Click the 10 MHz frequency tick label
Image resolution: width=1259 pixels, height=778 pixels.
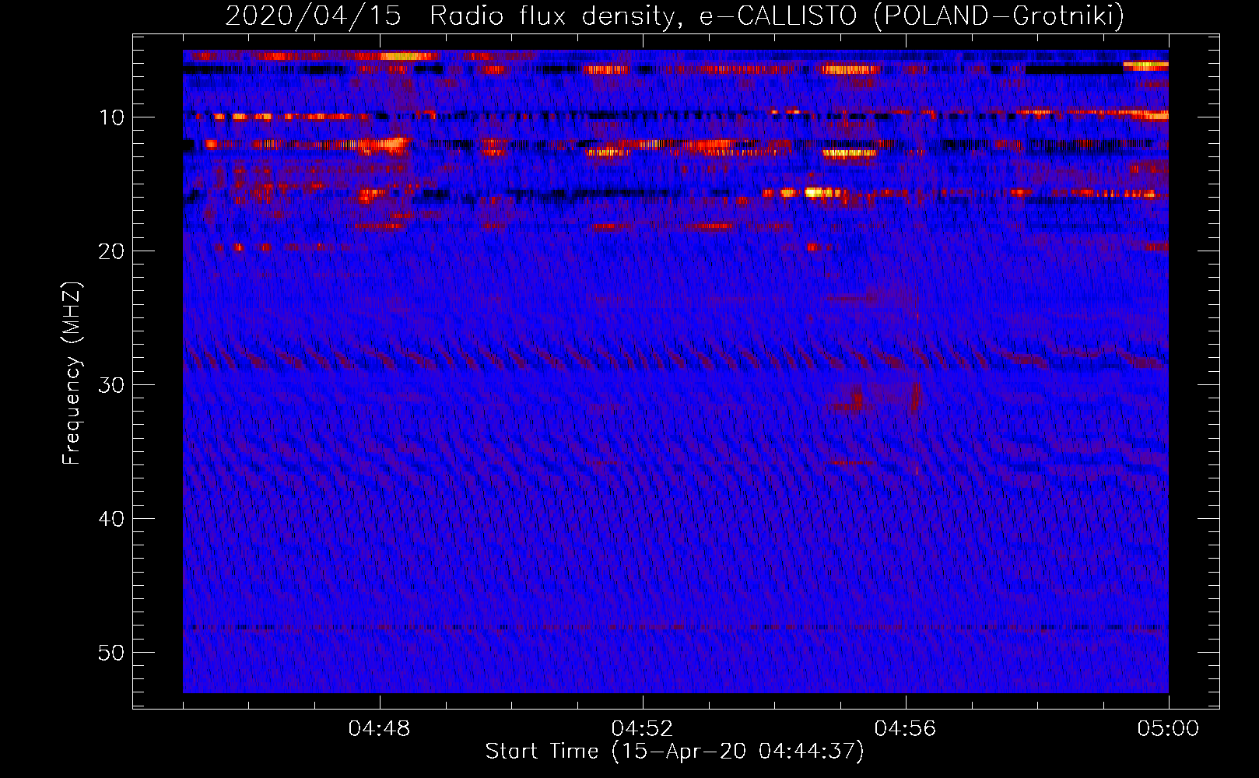pyautogui.click(x=112, y=117)
